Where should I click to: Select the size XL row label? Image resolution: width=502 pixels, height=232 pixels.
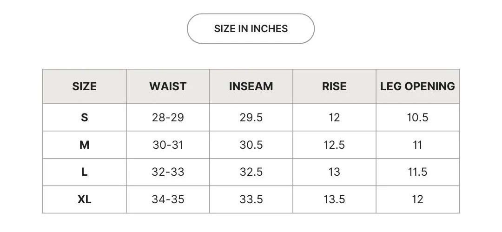(x=84, y=199)
